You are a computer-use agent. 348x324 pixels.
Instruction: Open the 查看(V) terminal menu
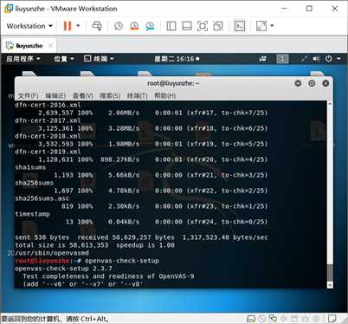[83, 95]
